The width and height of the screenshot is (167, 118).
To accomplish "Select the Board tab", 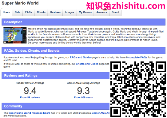I will [x=115, y=12].
